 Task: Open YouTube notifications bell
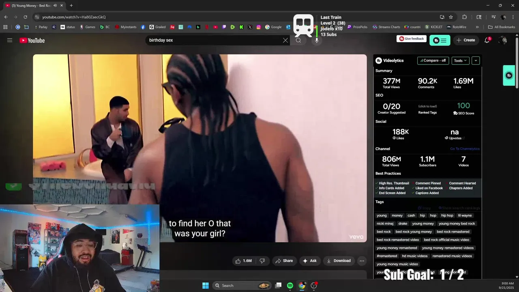point(487,40)
